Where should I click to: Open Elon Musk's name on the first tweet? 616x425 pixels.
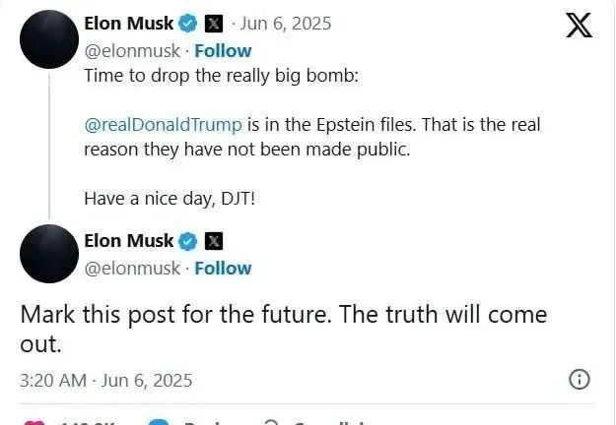[129, 24]
